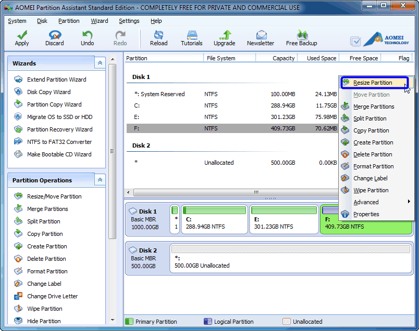This screenshot has width=419, height=331.
Task: Click Change Label in sidebar operations
Action: [44, 284]
